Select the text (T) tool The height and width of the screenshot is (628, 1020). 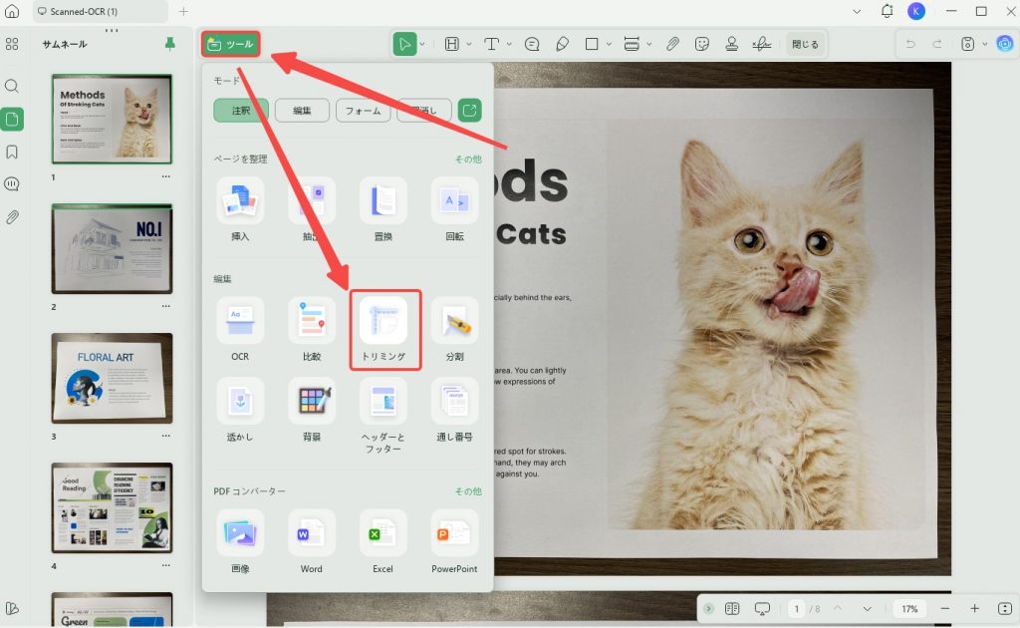(x=492, y=44)
